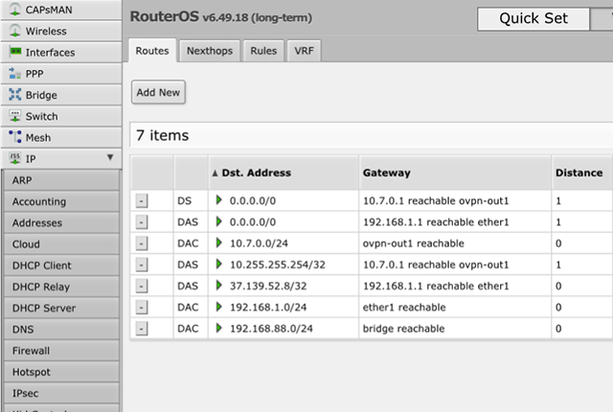Click the Wireless antenna icon
The height and width of the screenshot is (412, 613).
click(x=15, y=31)
